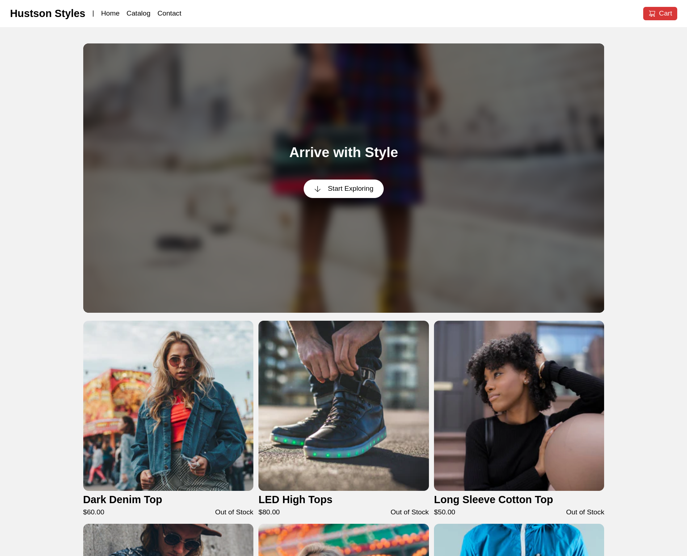Viewport: 687px width, 556px height.
Task: Click the $80.00 price under LED High Tops
Action: click(269, 512)
